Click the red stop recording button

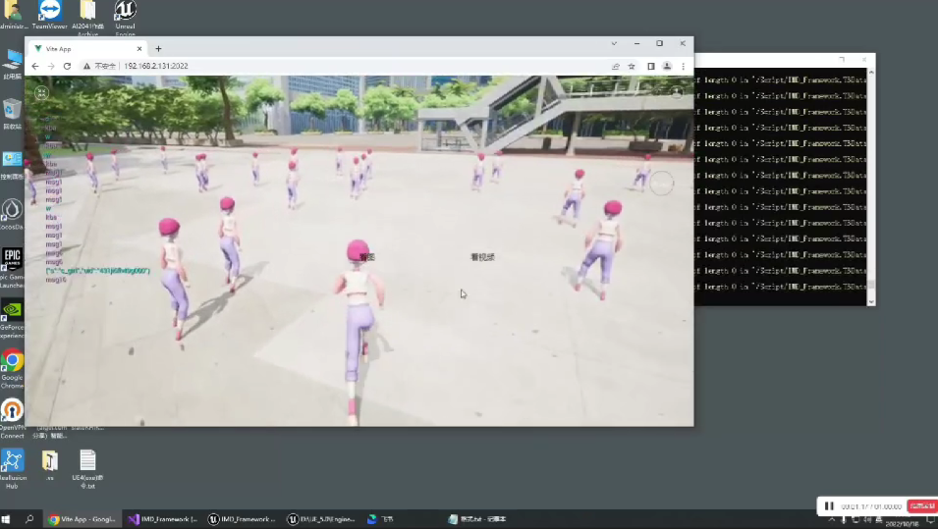(x=921, y=506)
